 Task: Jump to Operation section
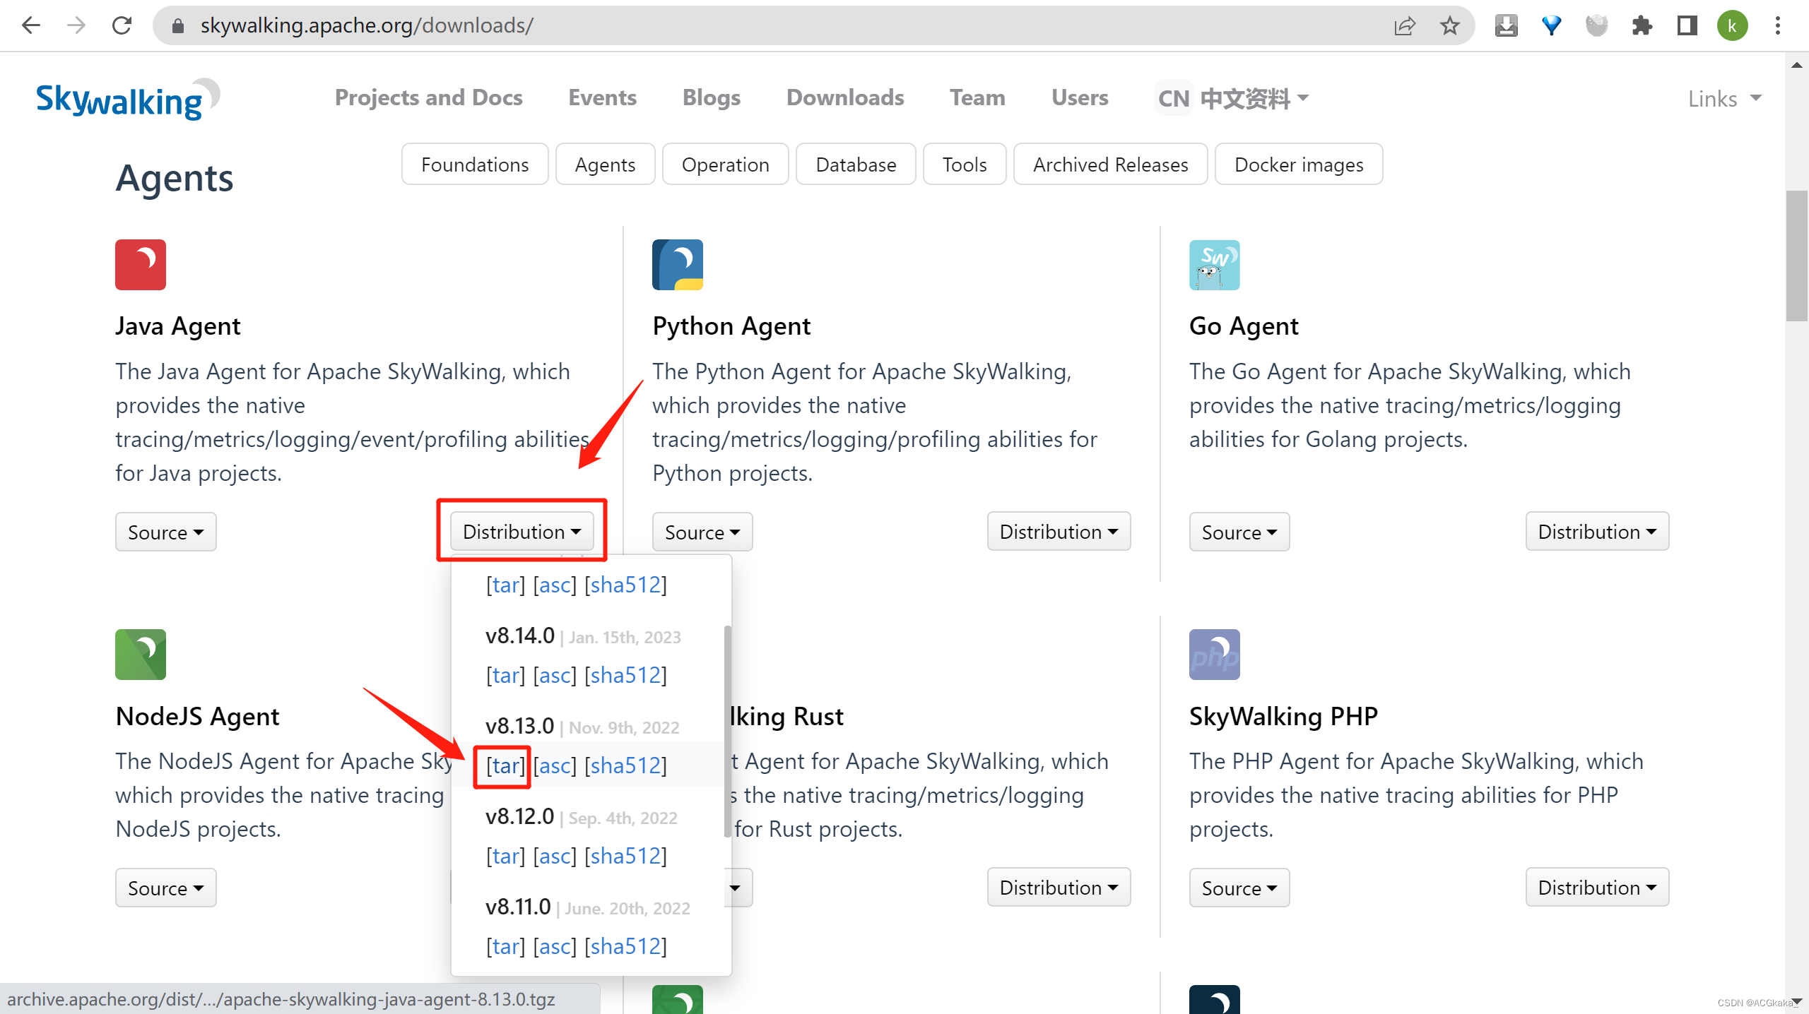[x=725, y=165]
